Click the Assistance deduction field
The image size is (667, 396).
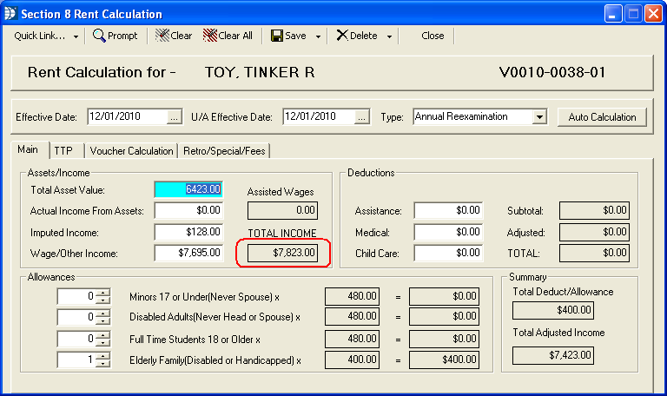tap(448, 210)
